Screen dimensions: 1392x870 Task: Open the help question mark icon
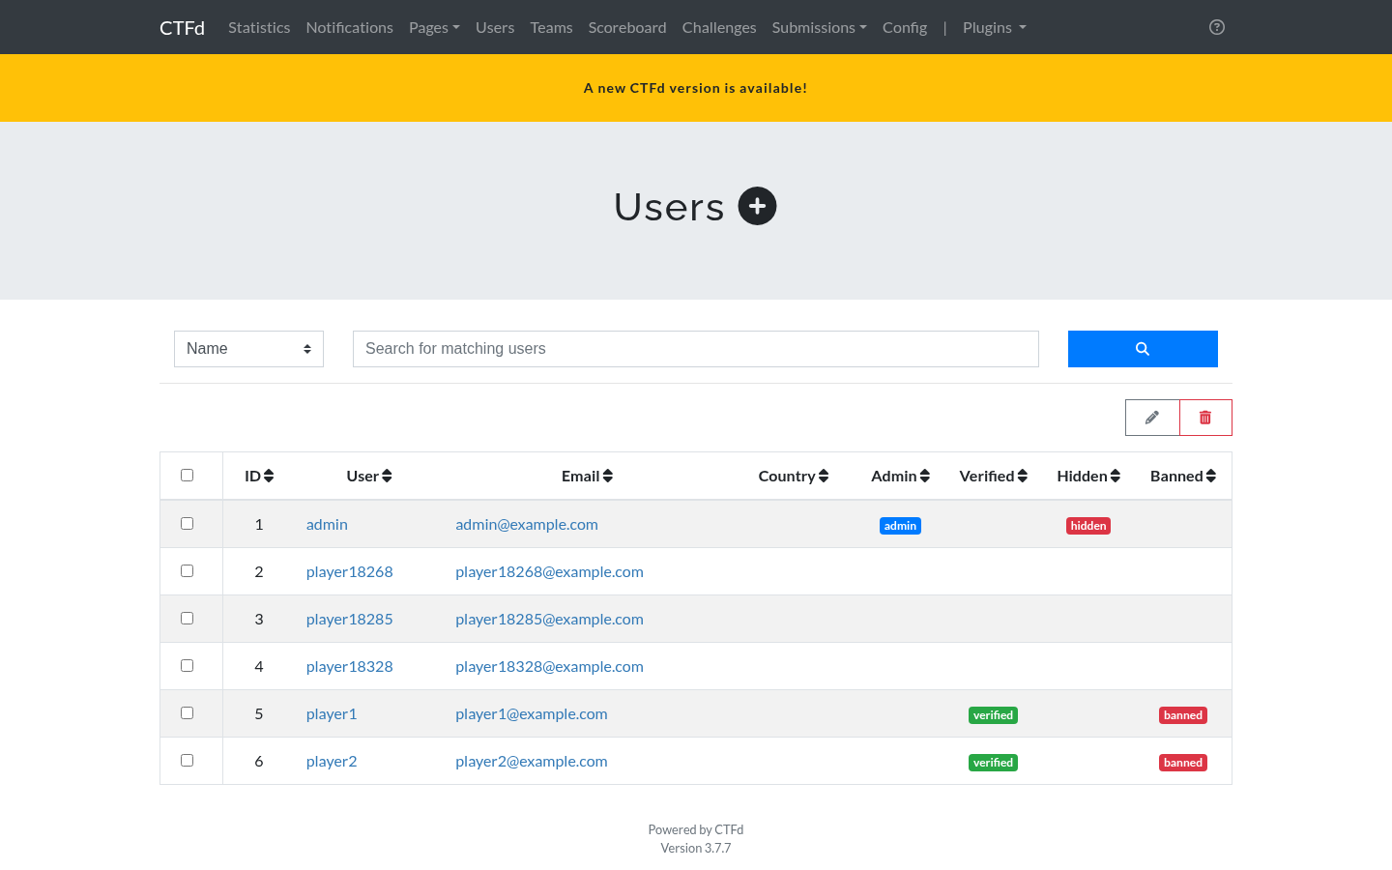pos(1217,27)
